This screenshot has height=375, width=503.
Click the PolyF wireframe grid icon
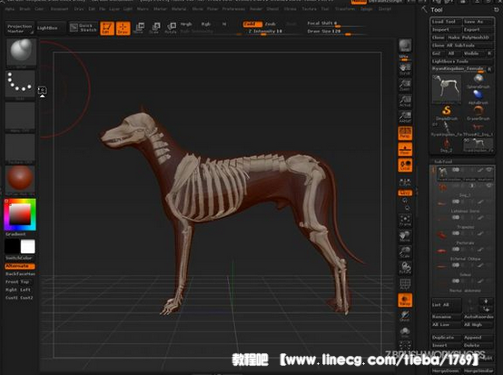tap(405, 284)
